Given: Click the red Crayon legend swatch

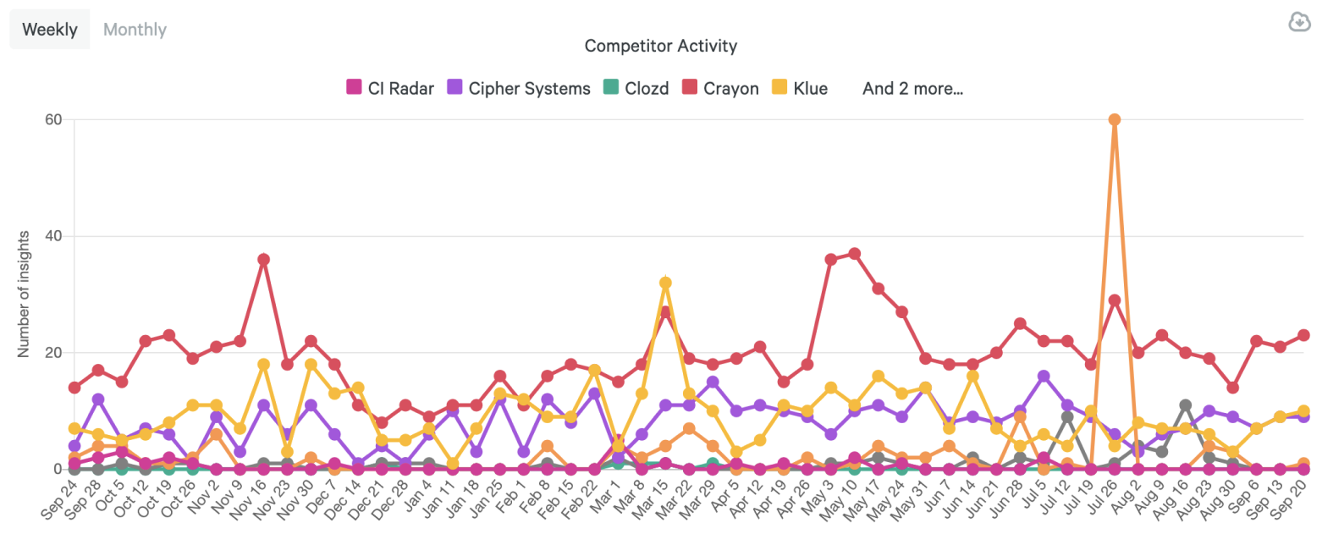Looking at the screenshot, I should tap(690, 88).
